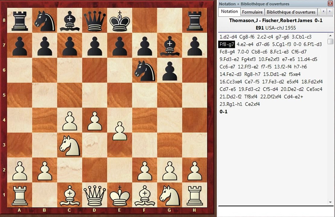
Task: Select the black queen on d8
Action: click(95, 21)
